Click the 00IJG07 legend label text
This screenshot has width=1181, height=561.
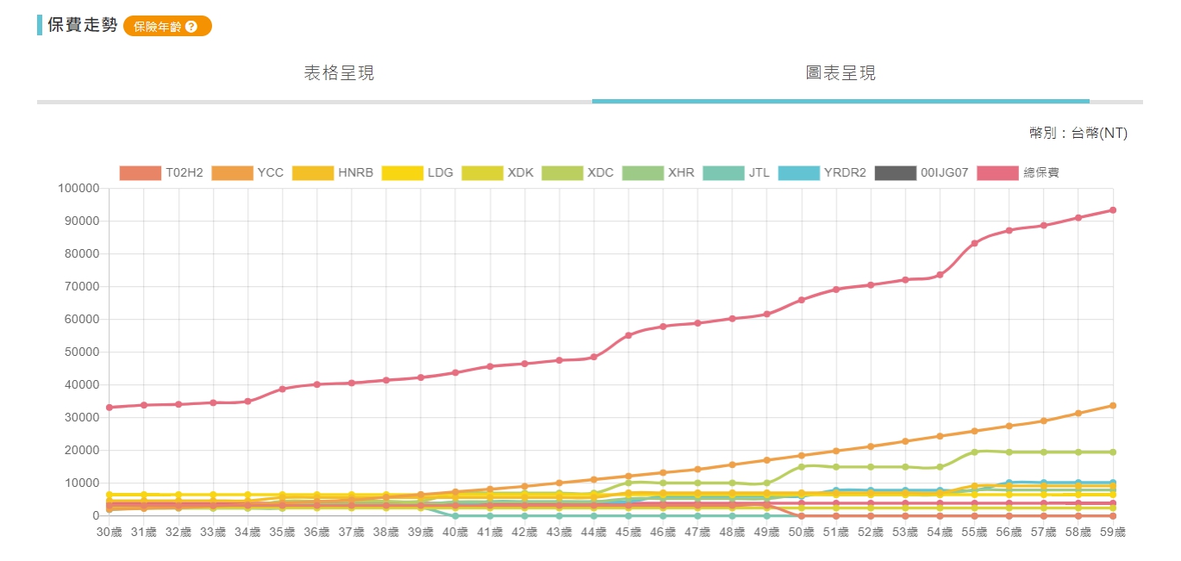coord(945,173)
